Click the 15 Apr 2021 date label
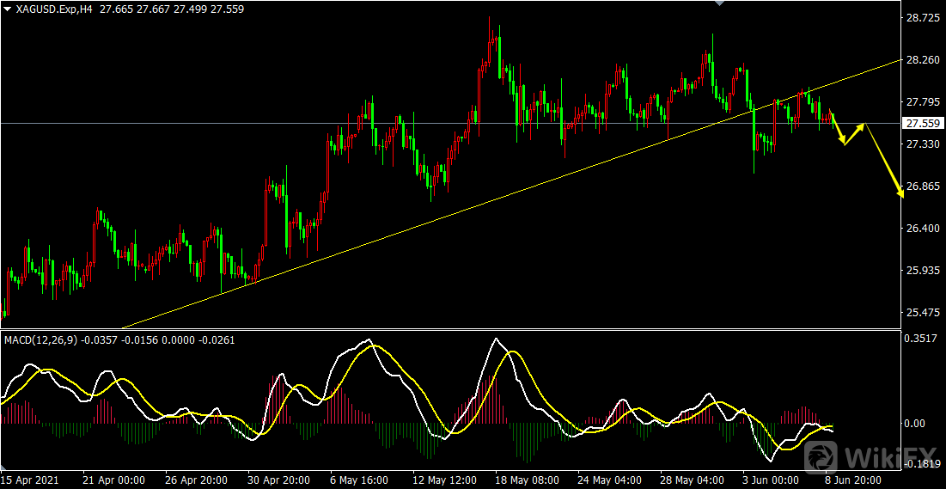Viewport: 946px width, 489px height. (30, 480)
